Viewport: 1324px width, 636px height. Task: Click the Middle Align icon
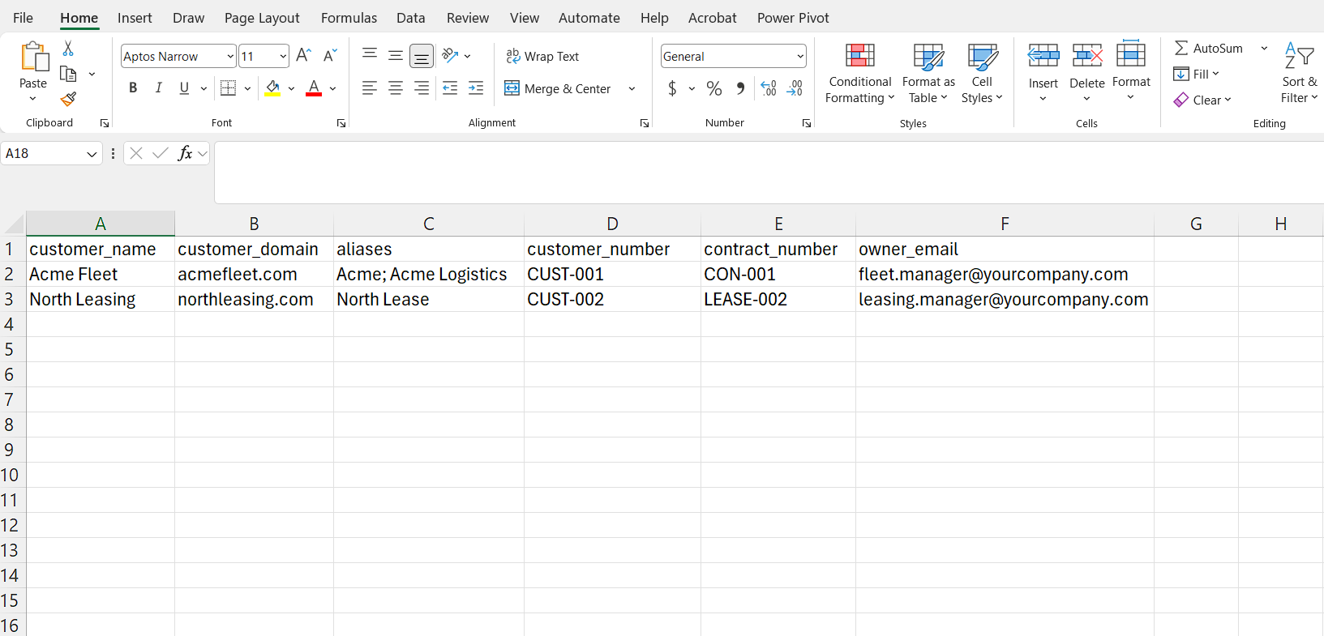[x=396, y=55]
